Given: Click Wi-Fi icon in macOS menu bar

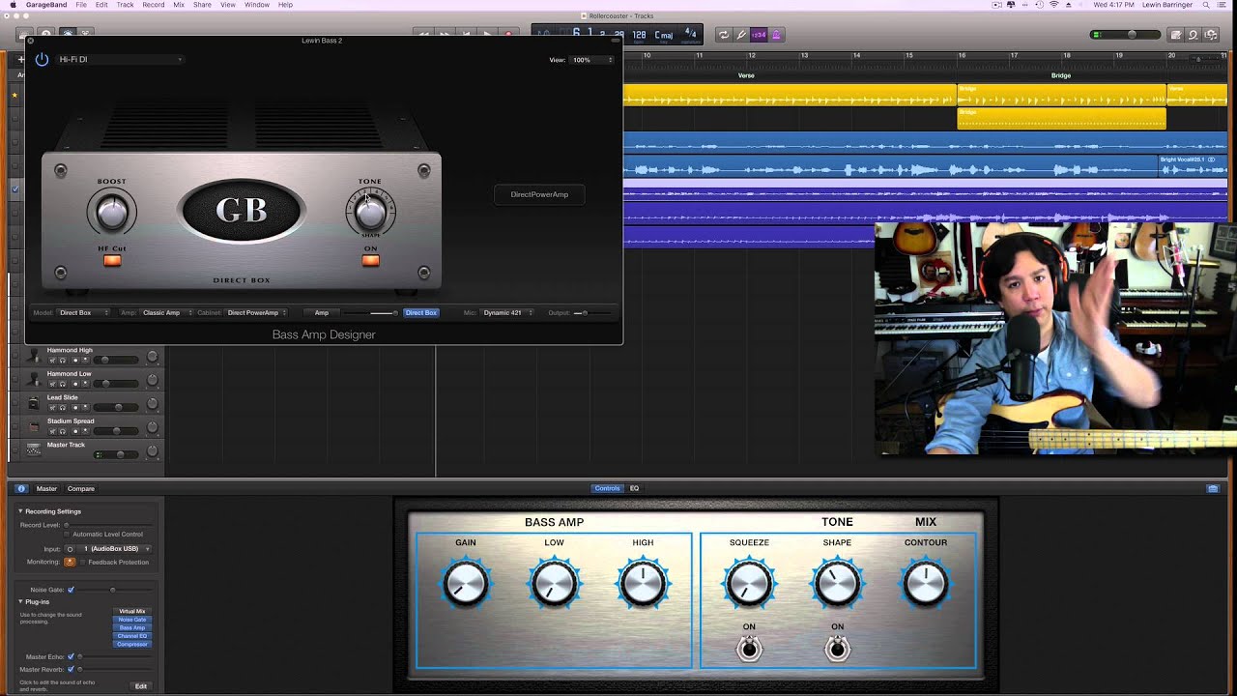Looking at the screenshot, I should (1053, 5).
